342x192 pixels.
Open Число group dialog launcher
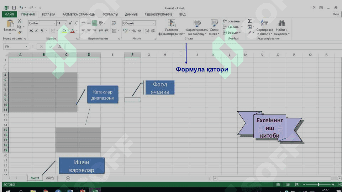[155, 38]
